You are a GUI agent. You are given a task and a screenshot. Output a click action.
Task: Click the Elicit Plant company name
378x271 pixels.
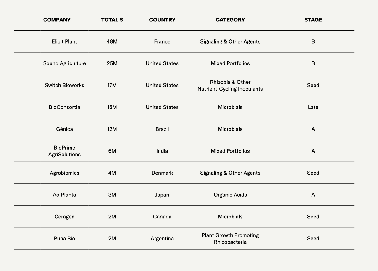point(64,41)
